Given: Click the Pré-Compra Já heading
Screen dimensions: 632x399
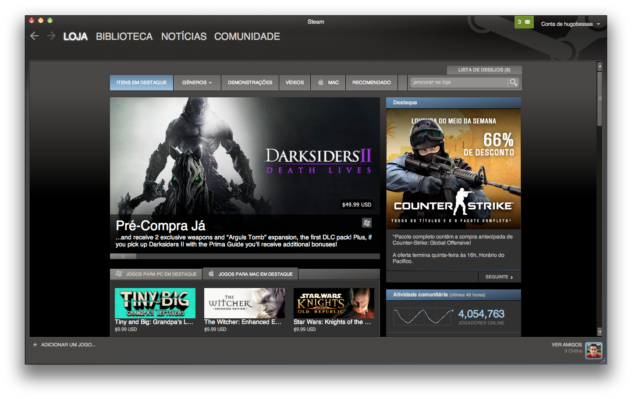Looking at the screenshot, I should coord(160,225).
